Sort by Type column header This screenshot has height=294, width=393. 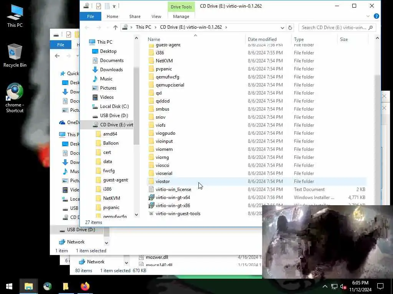pyautogui.click(x=299, y=39)
